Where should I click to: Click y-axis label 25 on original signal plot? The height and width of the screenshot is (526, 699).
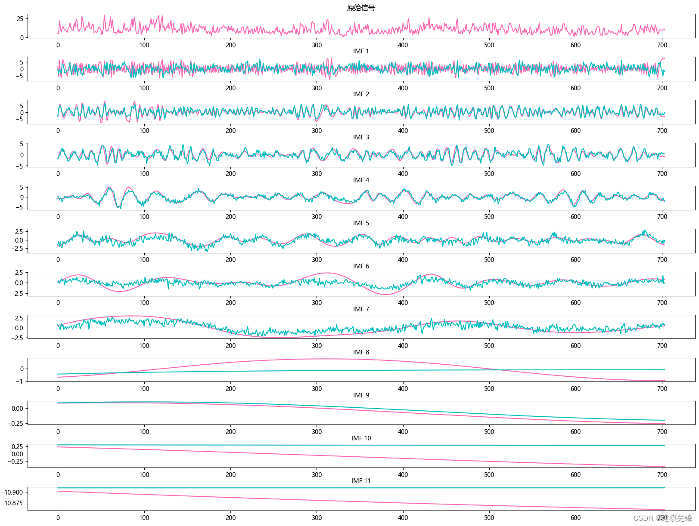coord(20,19)
